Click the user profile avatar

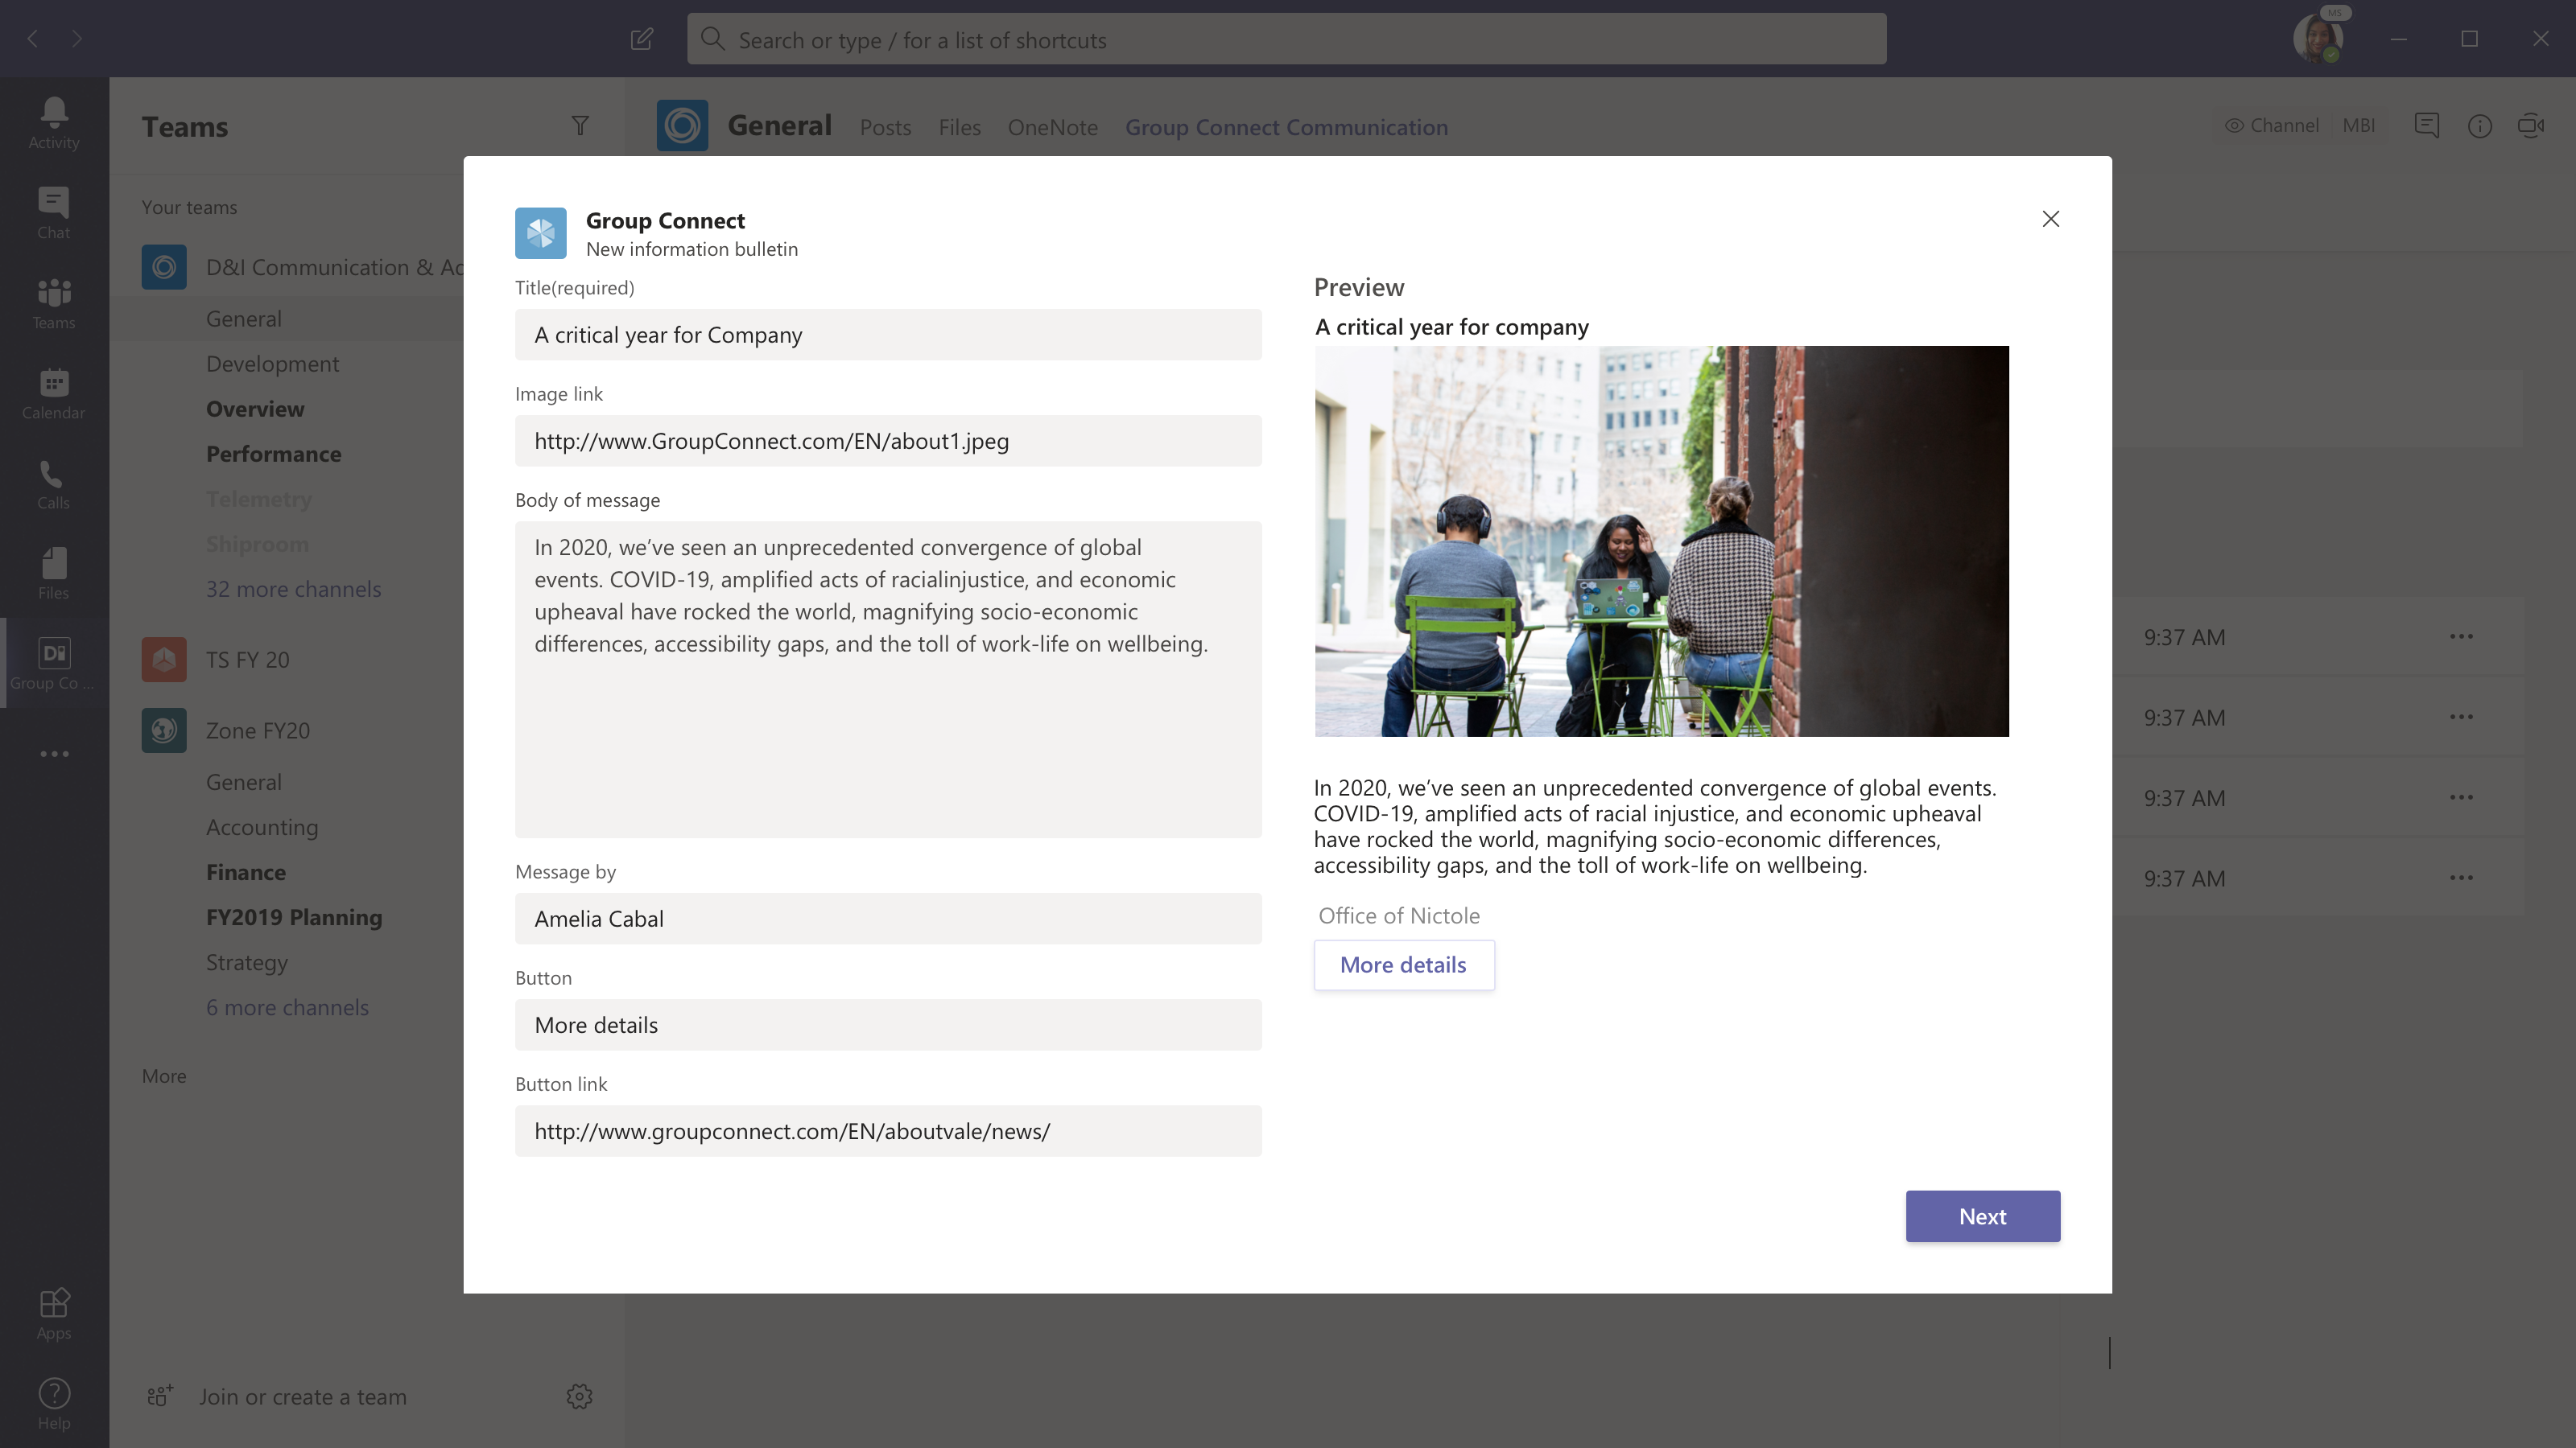[2318, 39]
